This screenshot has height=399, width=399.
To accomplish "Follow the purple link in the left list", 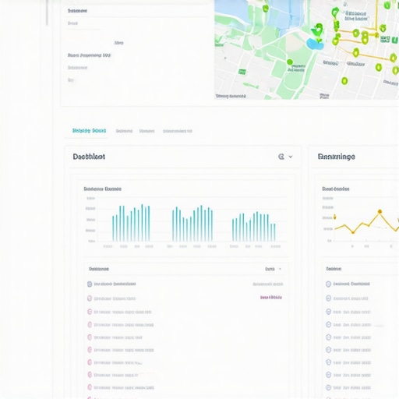I will (271, 297).
